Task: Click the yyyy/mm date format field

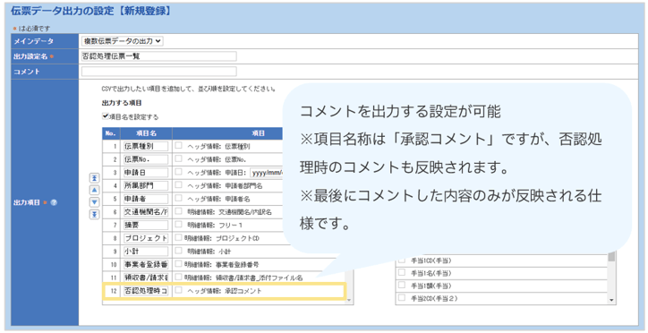Action: click(267, 173)
